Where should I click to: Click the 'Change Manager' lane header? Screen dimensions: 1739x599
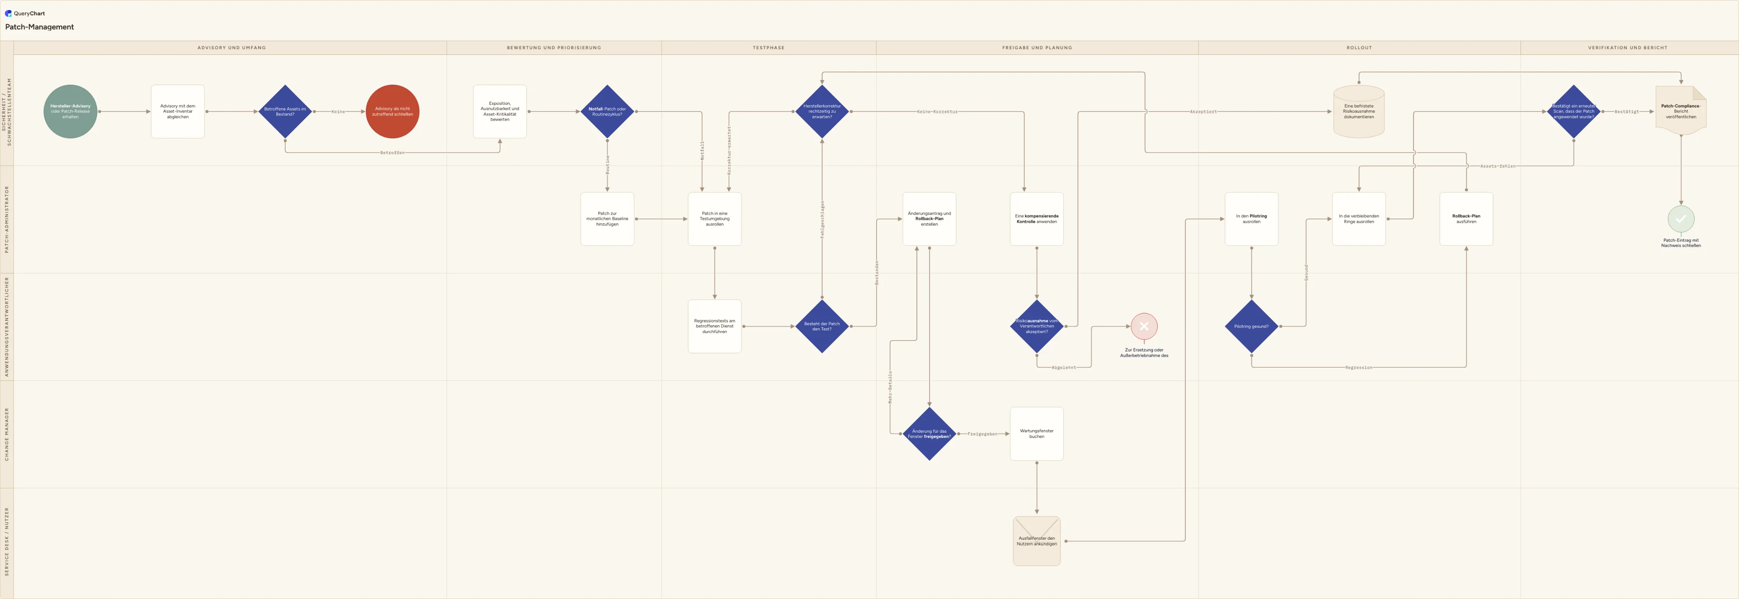(x=7, y=434)
